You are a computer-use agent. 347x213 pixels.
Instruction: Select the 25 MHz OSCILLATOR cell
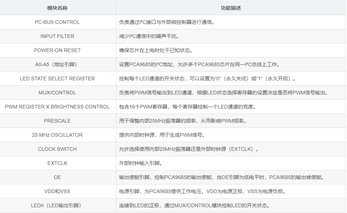tap(57, 135)
